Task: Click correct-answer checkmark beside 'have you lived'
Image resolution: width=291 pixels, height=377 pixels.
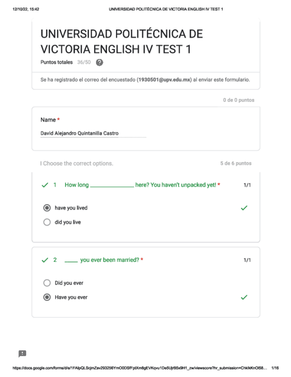Action: [x=243, y=208]
